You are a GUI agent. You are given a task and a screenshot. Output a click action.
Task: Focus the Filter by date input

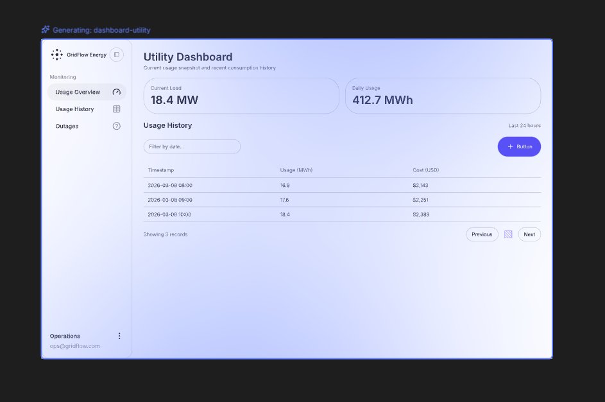(x=192, y=147)
